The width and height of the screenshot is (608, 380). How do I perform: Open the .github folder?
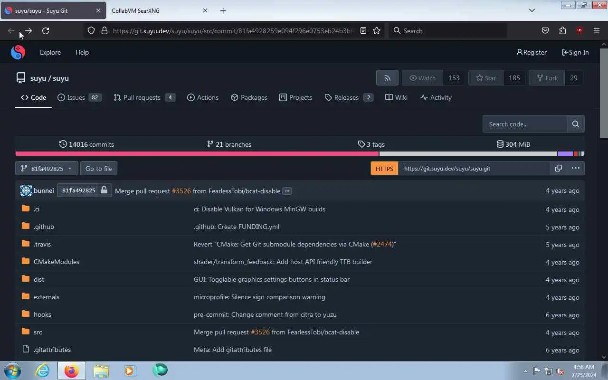click(44, 227)
